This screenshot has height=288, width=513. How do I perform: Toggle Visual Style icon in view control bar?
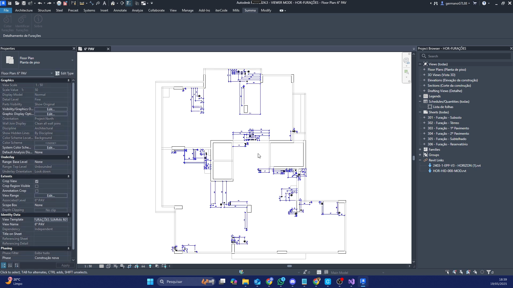(108, 266)
